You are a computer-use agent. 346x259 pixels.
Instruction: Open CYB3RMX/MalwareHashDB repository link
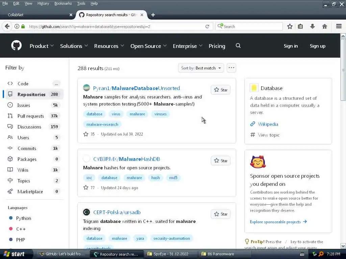(127, 159)
